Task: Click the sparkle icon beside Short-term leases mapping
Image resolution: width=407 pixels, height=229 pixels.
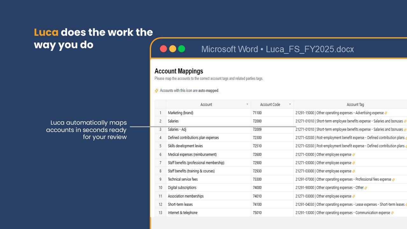Action: tap(406, 204)
